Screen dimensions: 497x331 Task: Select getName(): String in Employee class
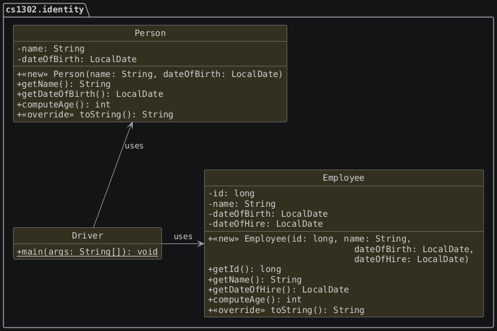tap(255, 279)
